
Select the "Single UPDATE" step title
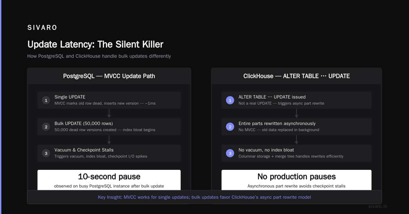coord(70,97)
